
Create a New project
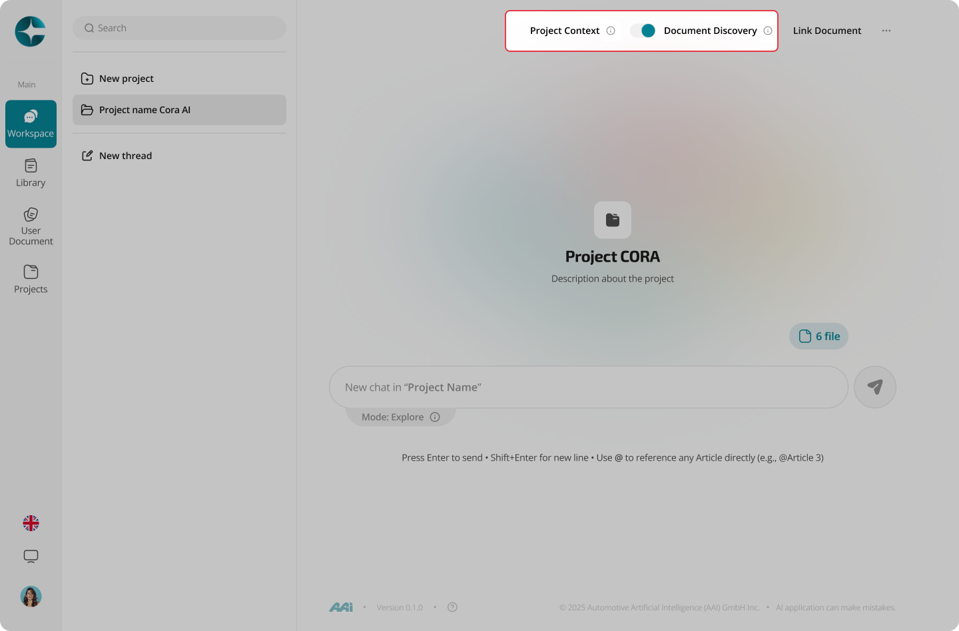179,79
